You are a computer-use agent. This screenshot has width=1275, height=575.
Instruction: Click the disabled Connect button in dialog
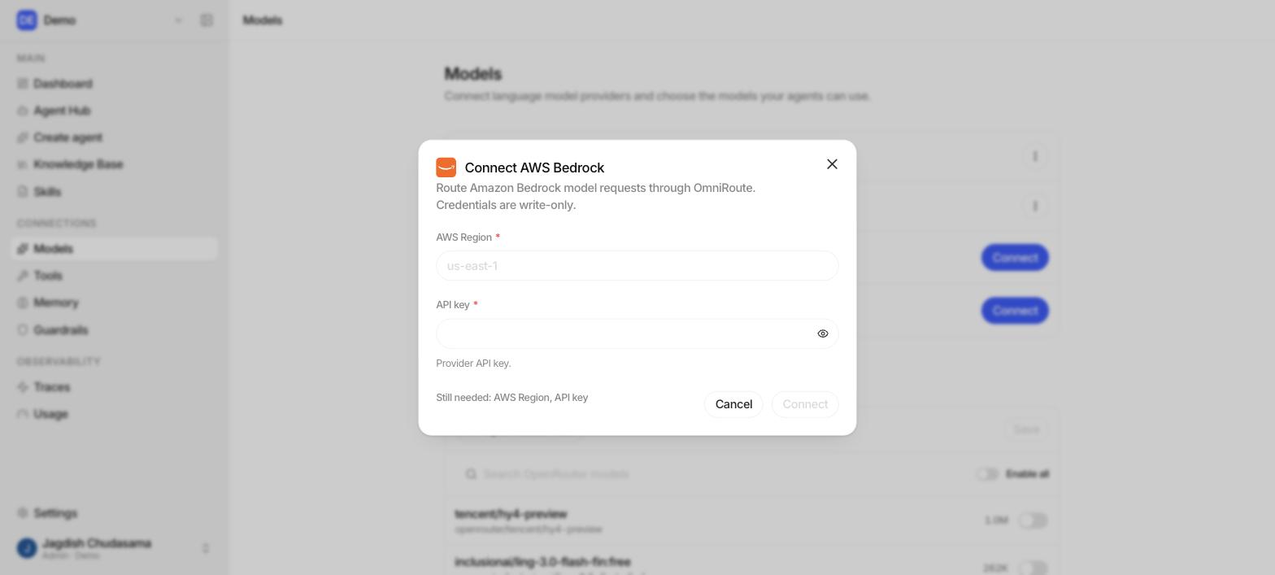click(805, 404)
